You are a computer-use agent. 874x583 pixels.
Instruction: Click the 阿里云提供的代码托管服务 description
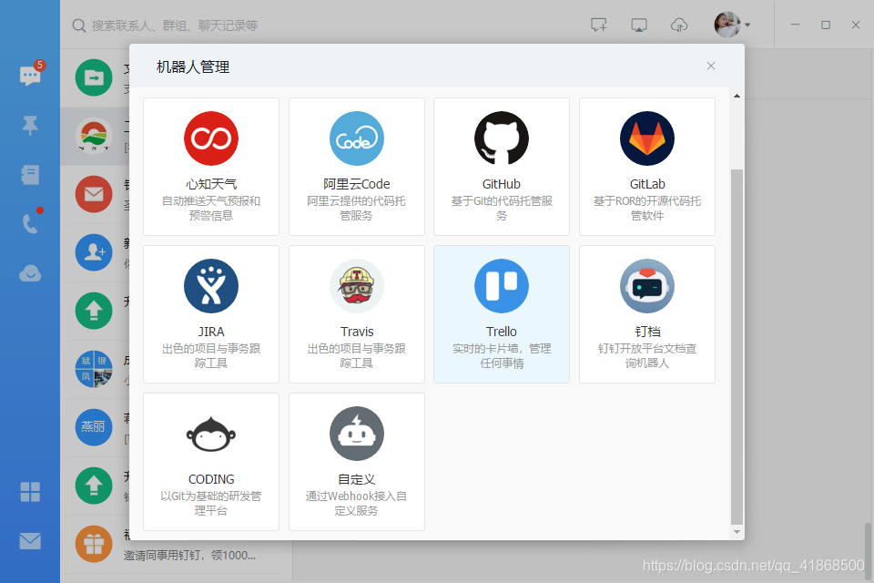[357, 208]
